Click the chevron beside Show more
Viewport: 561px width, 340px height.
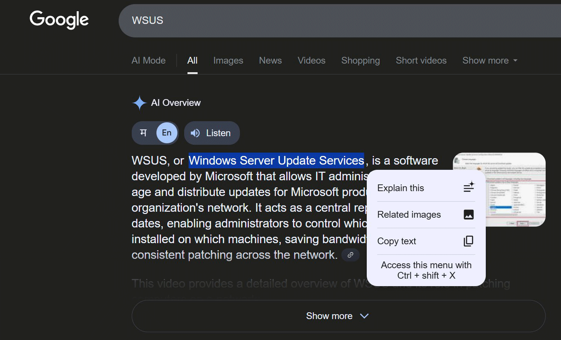click(x=364, y=316)
